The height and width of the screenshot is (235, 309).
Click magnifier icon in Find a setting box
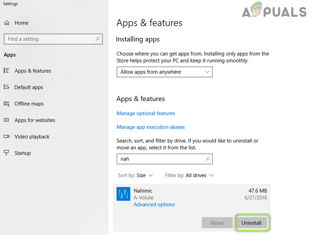[x=97, y=39]
